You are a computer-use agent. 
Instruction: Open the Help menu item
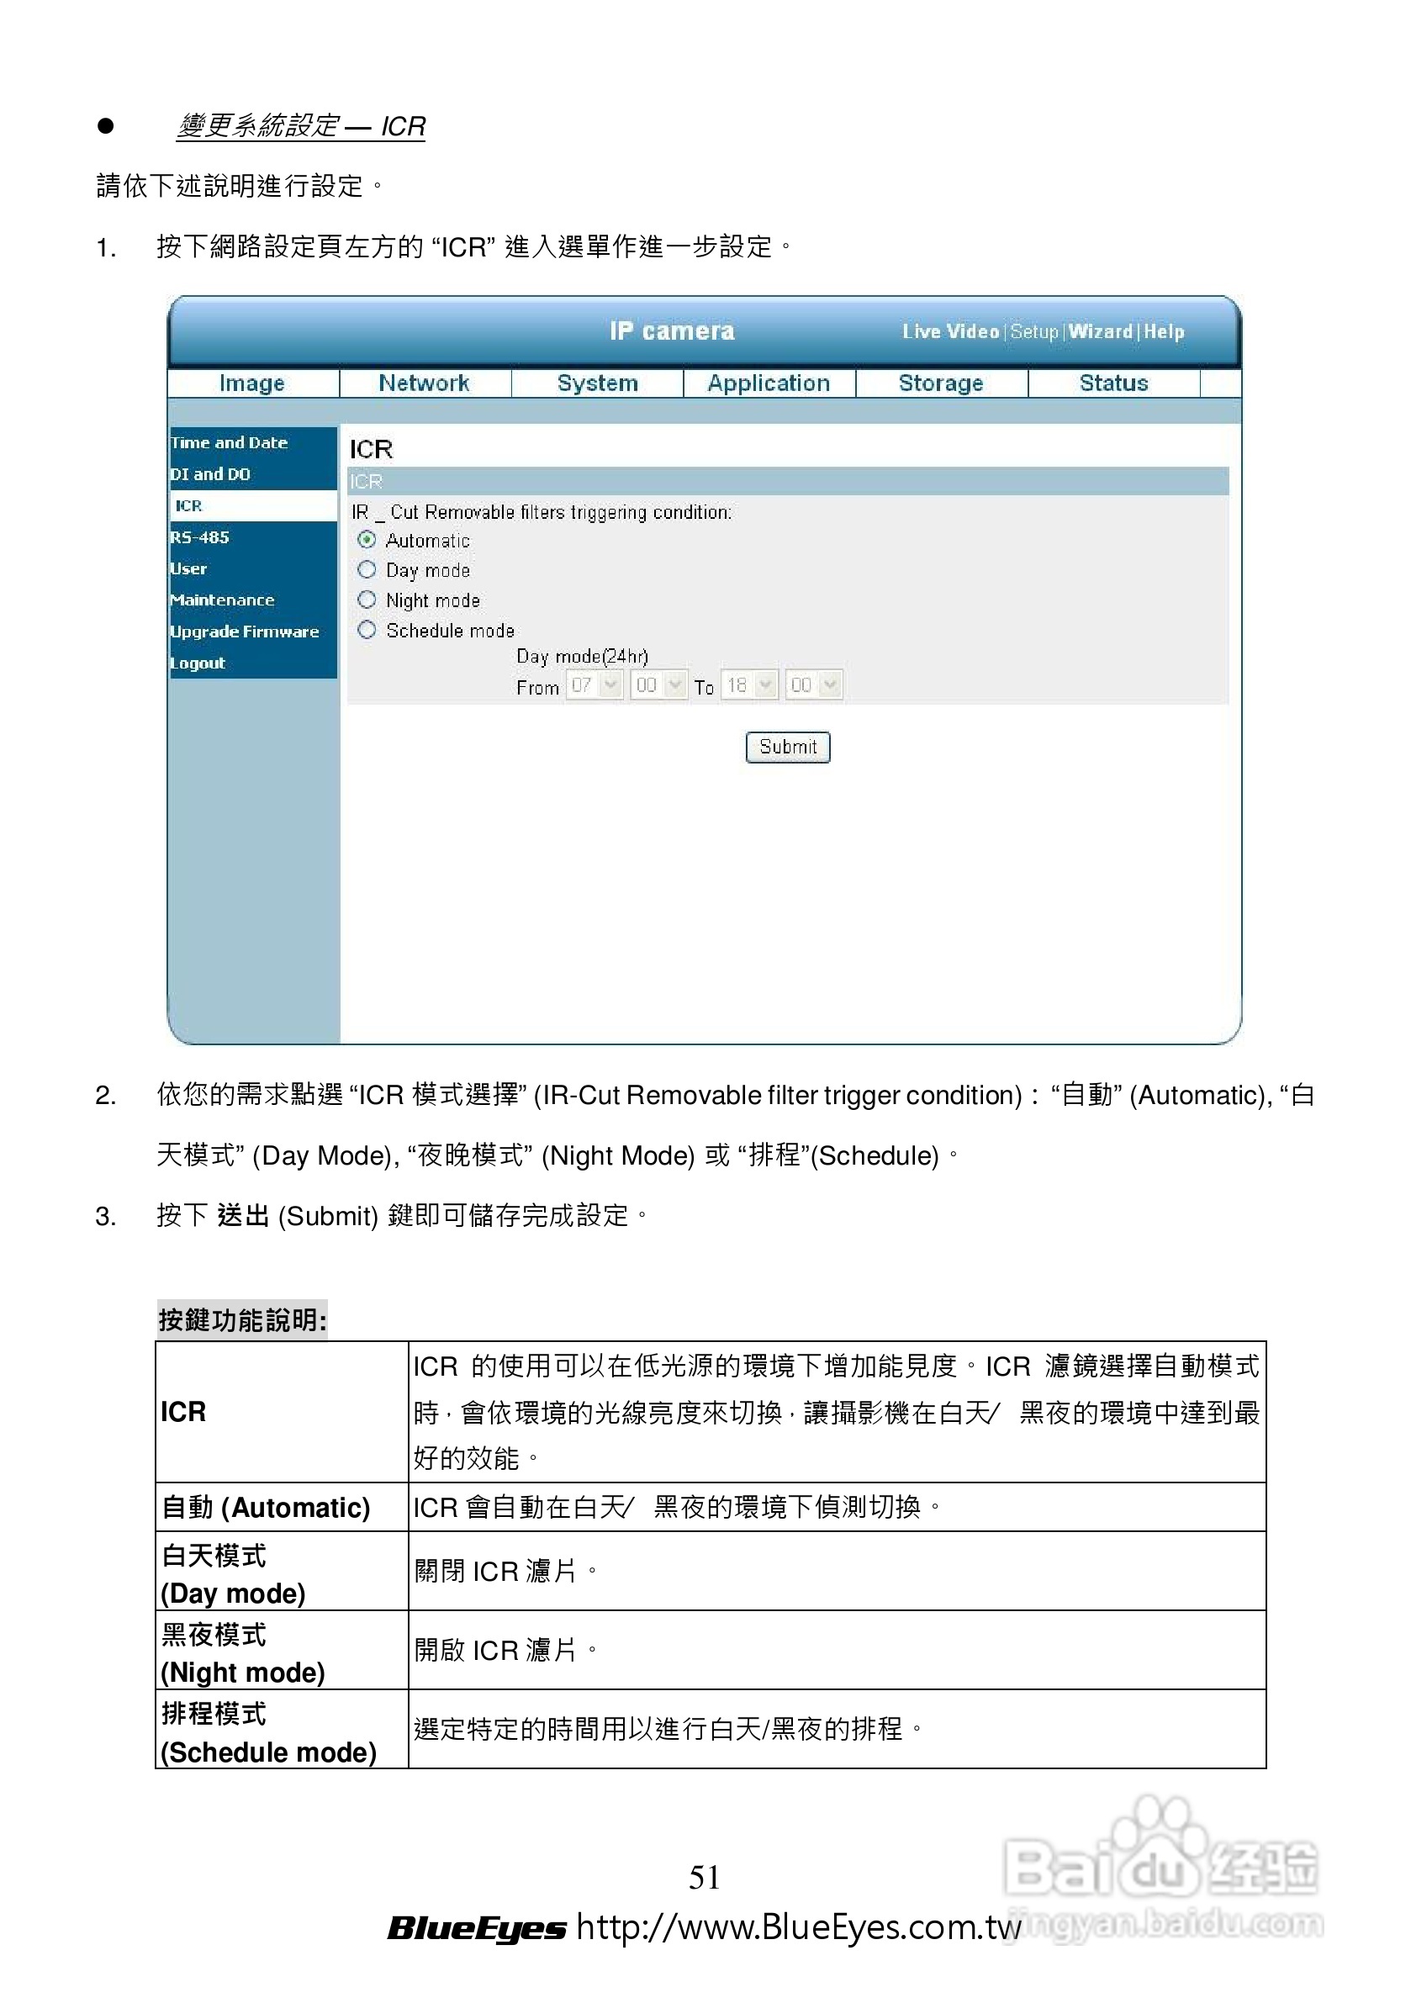[x=1165, y=331]
